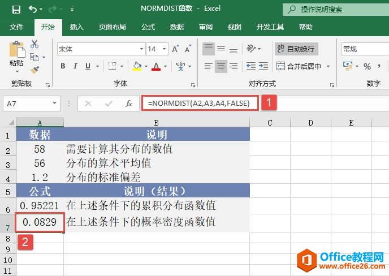Switch to the 开发工具 tab
Image resolution: width=389 pixels, height=276 pixels.
coord(270,27)
